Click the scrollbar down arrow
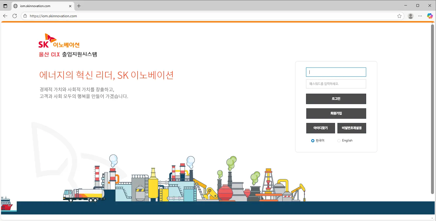 coord(432,218)
